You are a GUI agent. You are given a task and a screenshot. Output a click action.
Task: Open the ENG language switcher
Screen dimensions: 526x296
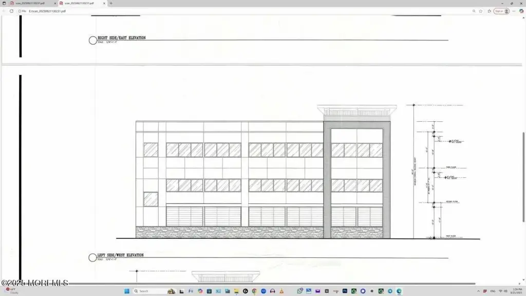[x=492, y=291]
